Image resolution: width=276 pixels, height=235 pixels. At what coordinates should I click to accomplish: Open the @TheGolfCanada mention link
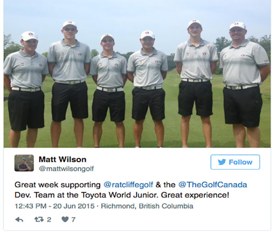[x=213, y=185]
